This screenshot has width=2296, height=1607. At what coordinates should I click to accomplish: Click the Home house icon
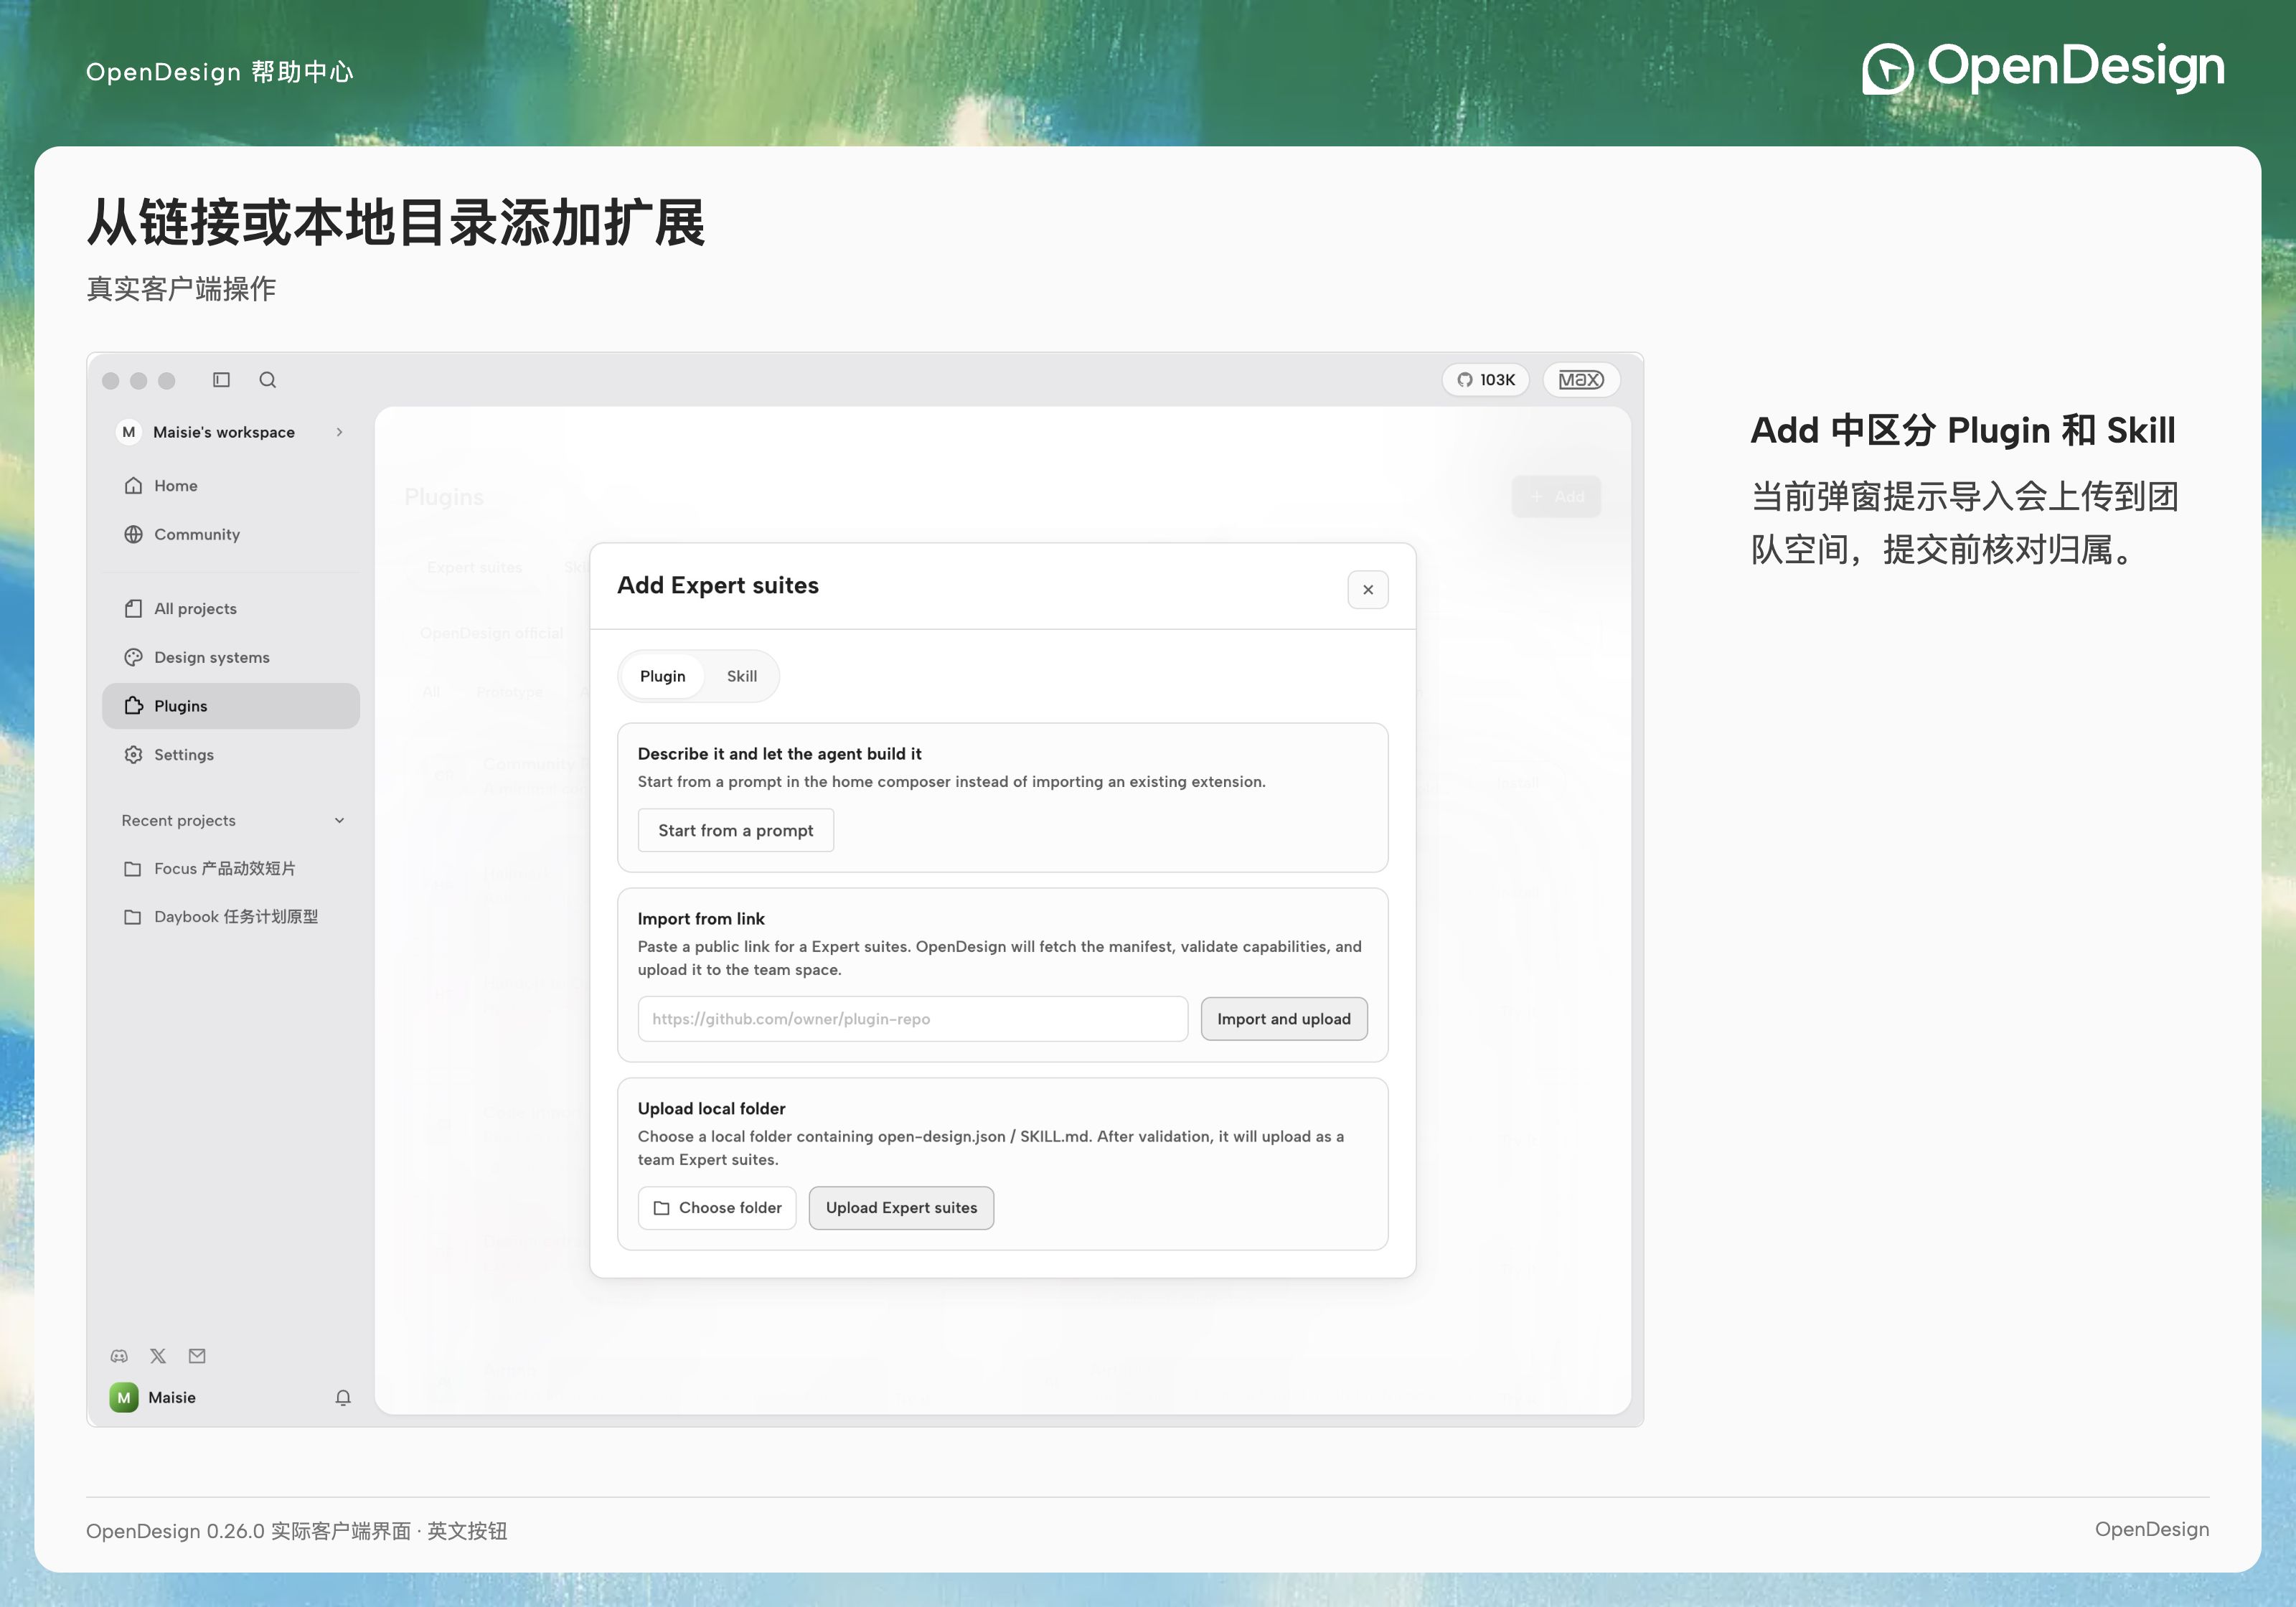pos(133,486)
